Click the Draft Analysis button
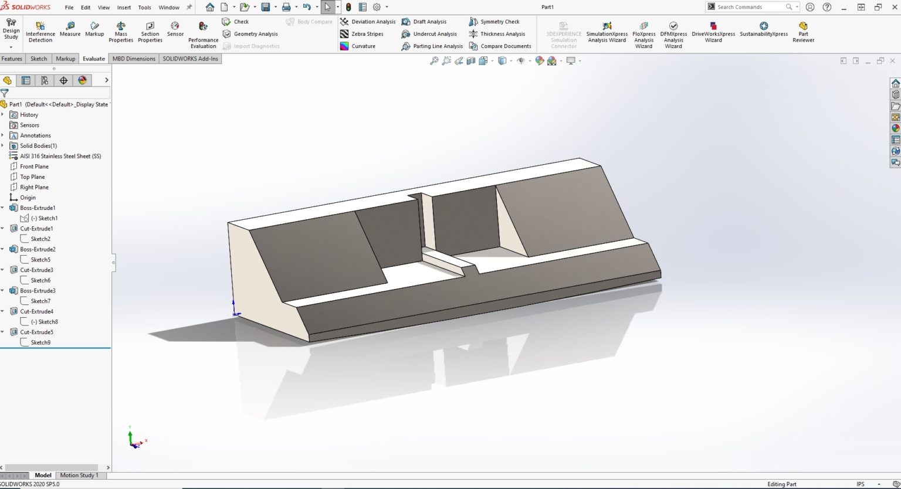Image resolution: width=901 pixels, height=489 pixels. pos(424,22)
